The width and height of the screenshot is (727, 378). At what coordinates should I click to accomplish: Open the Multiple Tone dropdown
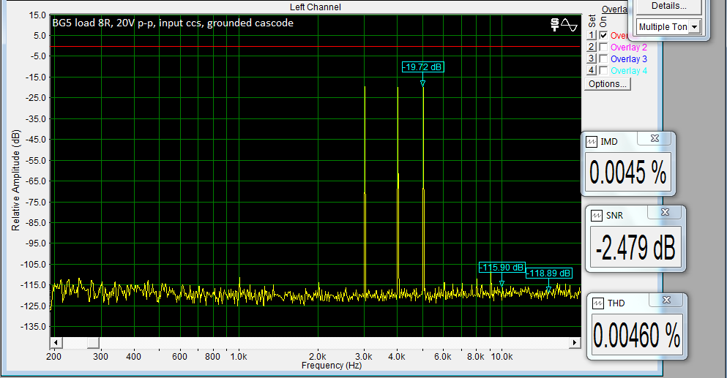(x=694, y=27)
